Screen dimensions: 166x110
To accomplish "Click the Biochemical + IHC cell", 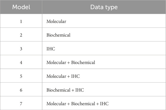I will point(104,89).
